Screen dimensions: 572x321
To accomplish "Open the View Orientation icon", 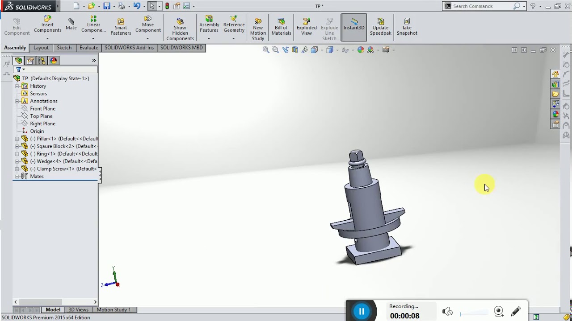I will click(314, 50).
